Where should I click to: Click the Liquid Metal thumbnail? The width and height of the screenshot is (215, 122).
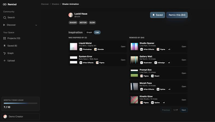[74, 47]
